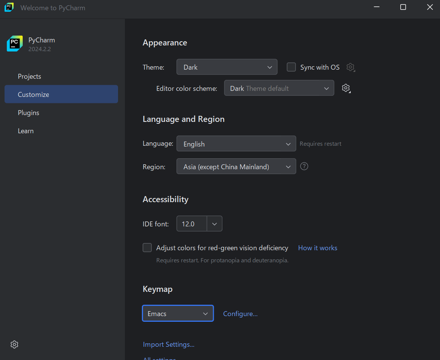Open the Language dropdown showing English

pos(236,143)
